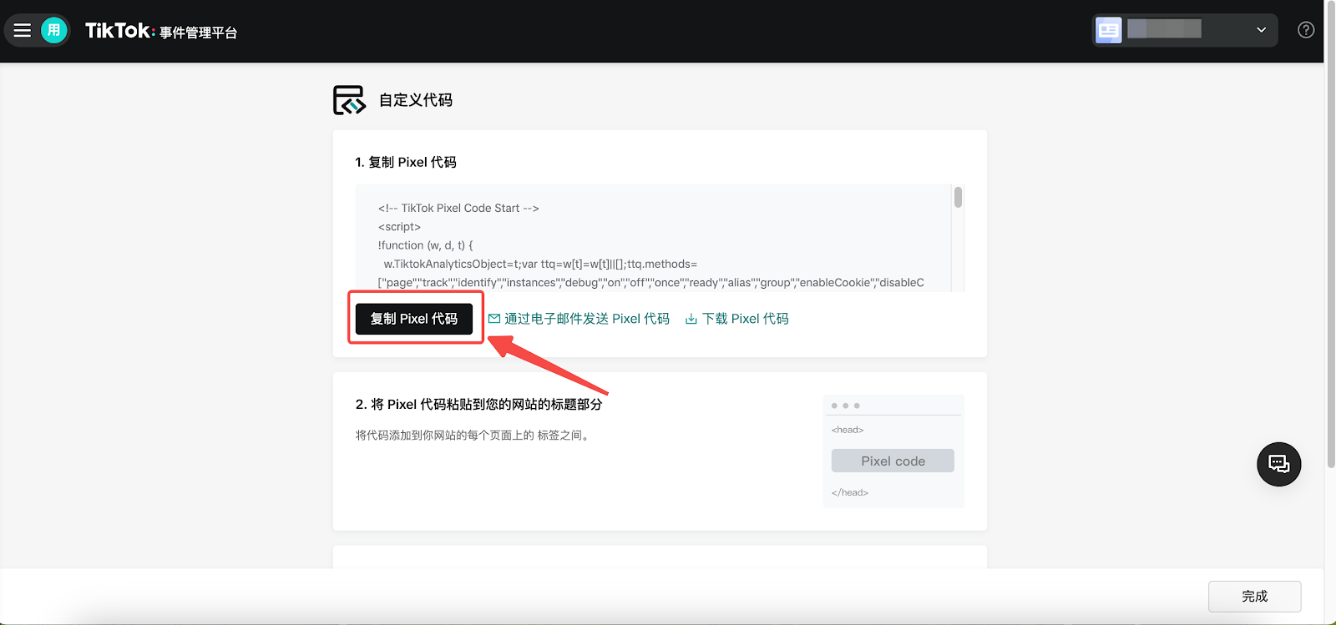The image size is (1336, 625).
Task: Click the "<script>" code line
Action: pyautogui.click(x=399, y=227)
